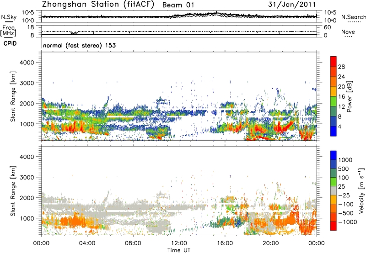
Task: Click the N.Sky noise trace peak near 15:00
Action: 216,12
